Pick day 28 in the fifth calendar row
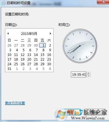Screen dimensions: 109x122 36,64
